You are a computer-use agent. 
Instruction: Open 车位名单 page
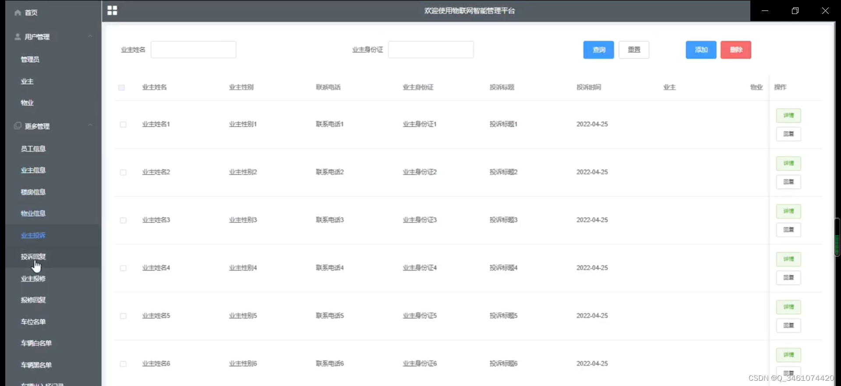pyautogui.click(x=33, y=322)
